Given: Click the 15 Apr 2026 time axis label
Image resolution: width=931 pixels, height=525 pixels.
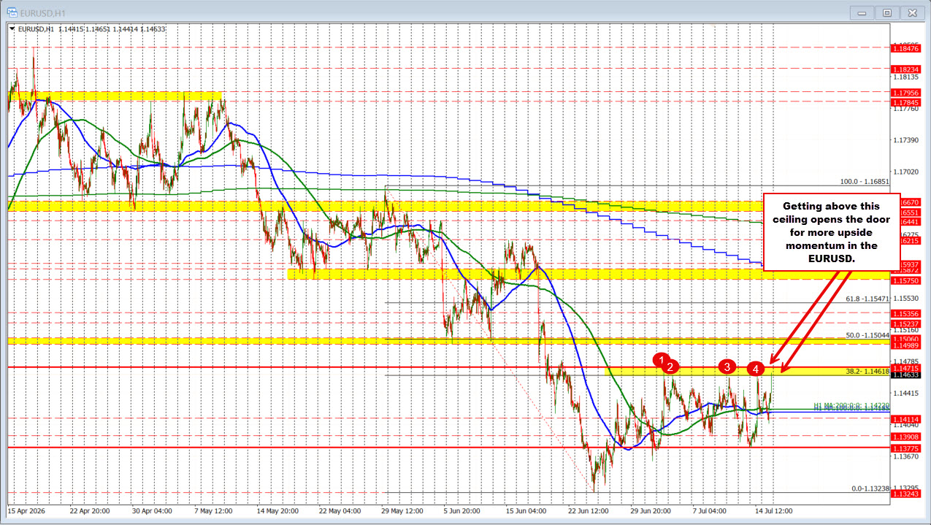Looking at the screenshot, I should pyautogui.click(x=25, y=511).
